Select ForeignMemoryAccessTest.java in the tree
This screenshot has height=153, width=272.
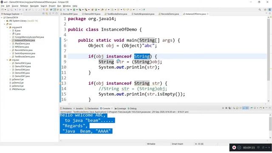(29, 37)
